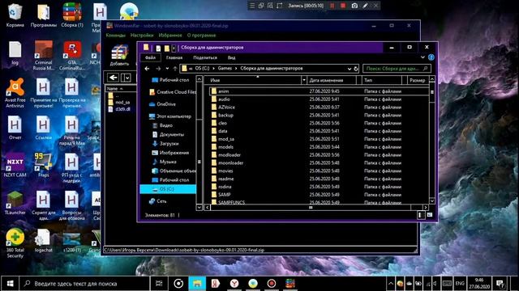The height and width of the screenshot is (291, 519).
Task: Open Creative Cloud Files in navigation pane
Action: (x=173, y=92)
